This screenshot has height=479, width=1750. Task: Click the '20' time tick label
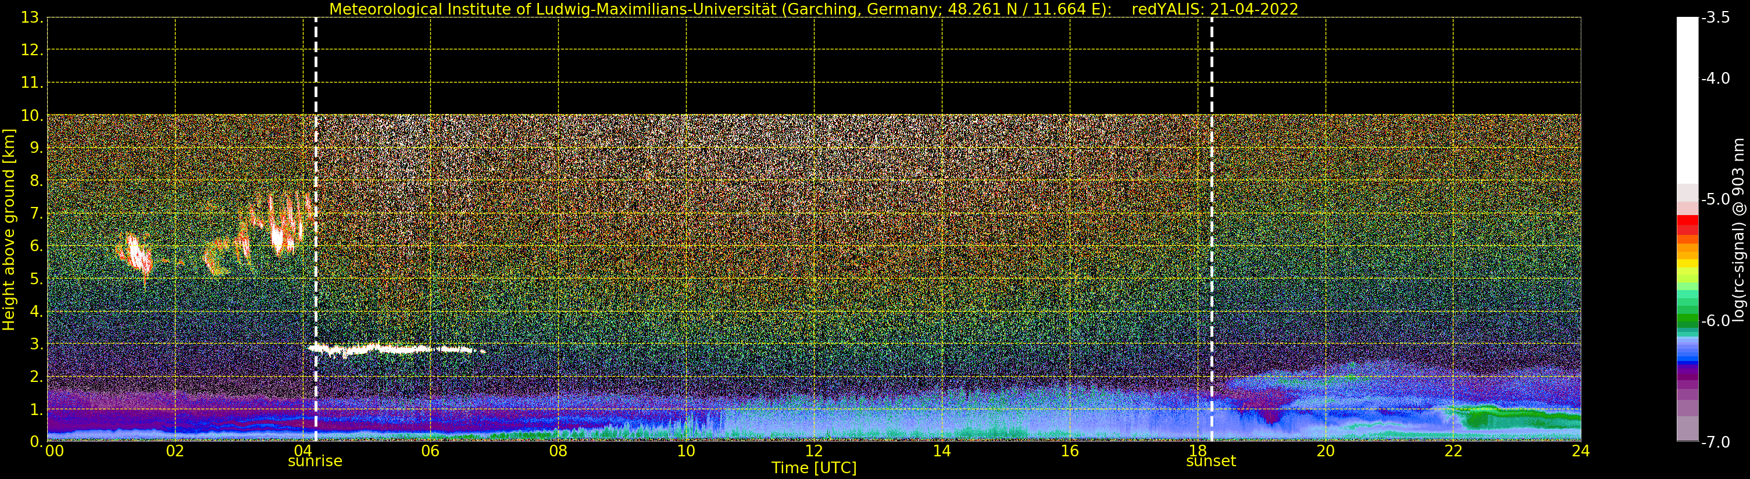tap(1326, 451)
